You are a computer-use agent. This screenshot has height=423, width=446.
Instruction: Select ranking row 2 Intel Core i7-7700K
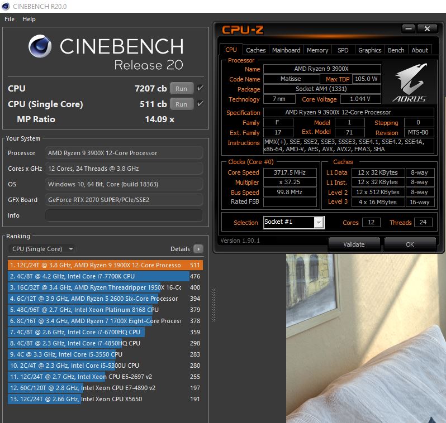click(x=105, y=276)
